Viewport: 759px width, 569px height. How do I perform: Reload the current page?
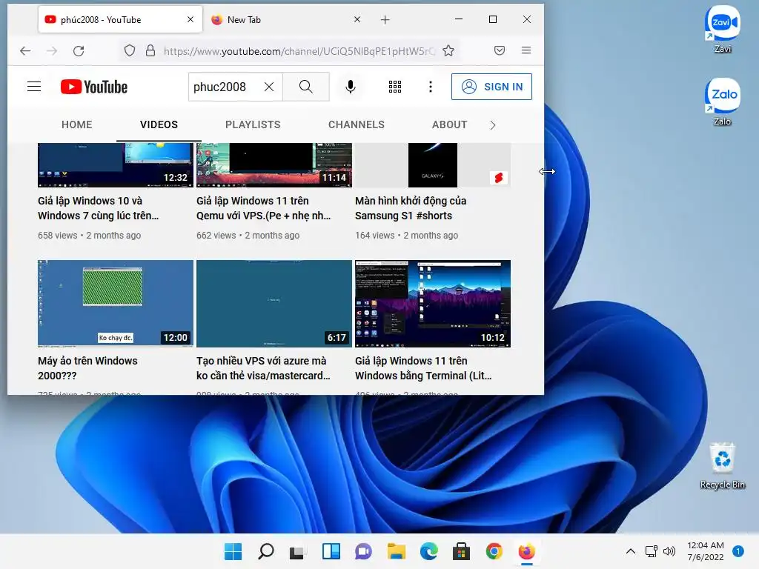tap(79, 51)
